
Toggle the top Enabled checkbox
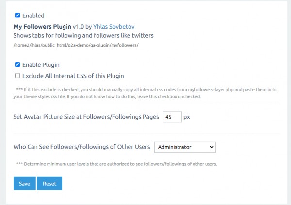(x=17, y=16)
